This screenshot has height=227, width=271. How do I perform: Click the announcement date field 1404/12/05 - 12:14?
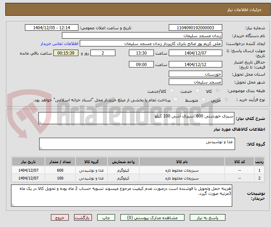pyautogui.click(x=52, y=28)
